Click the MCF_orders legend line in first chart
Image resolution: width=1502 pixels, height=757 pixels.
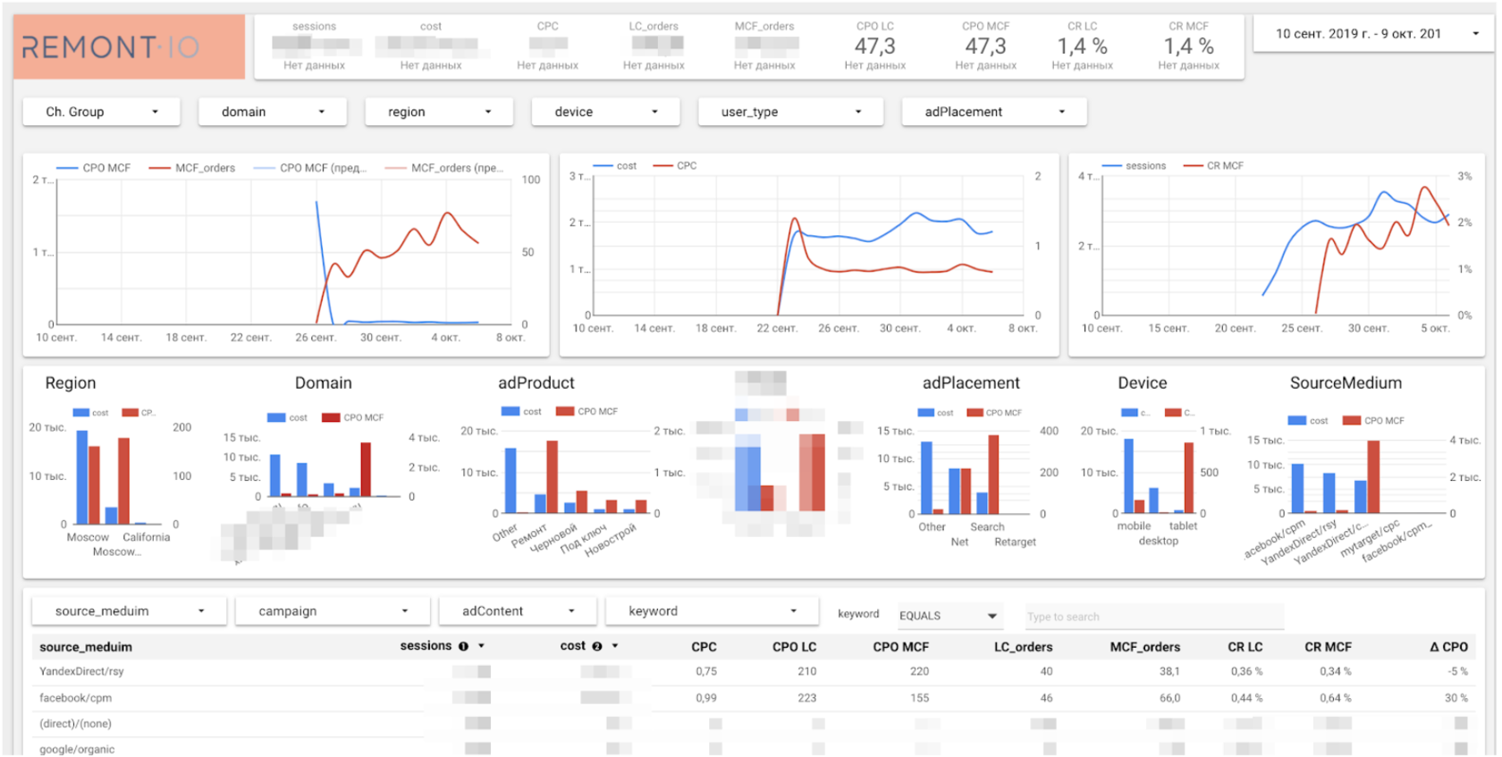pyautogui.click(x=192, y=168)
